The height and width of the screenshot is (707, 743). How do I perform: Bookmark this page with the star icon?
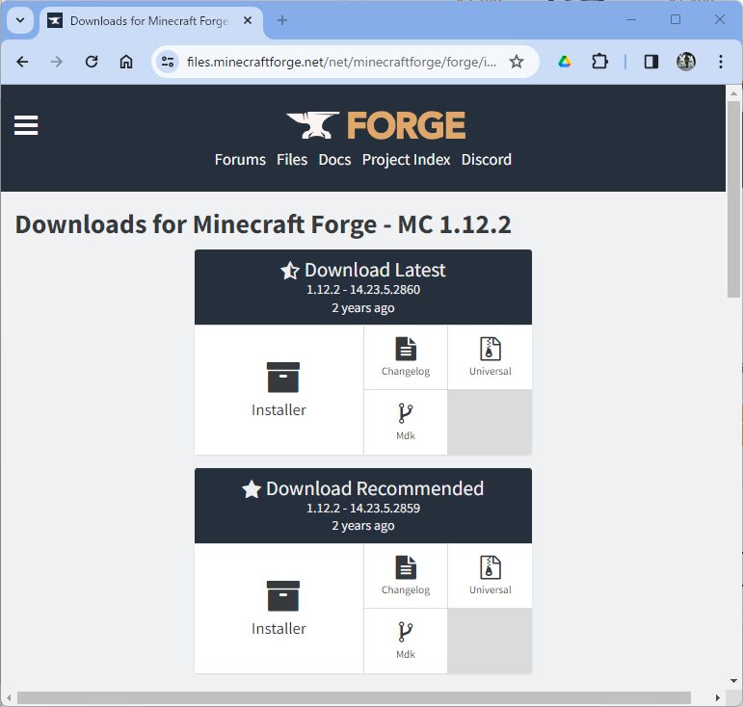[517, 62]
